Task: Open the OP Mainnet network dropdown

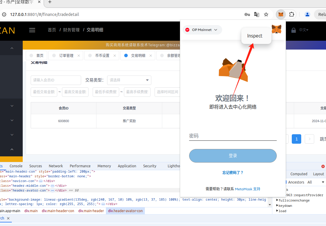Action: tap(202, 30)
